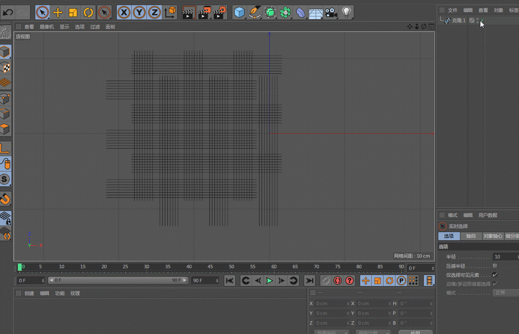Toggle Z axis lock
Screen dimensions: 519x334
[154, 12]
